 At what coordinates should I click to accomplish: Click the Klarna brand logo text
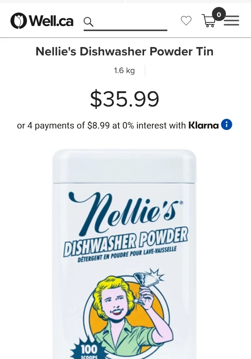[x=204, y=125]
